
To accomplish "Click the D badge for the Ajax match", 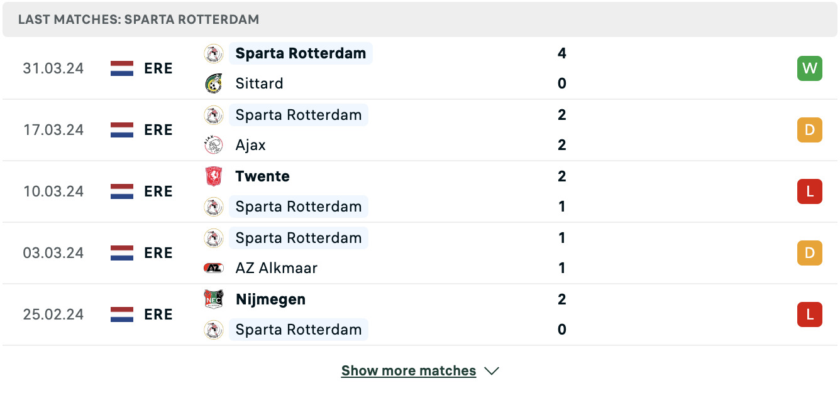I will (809, 130).
